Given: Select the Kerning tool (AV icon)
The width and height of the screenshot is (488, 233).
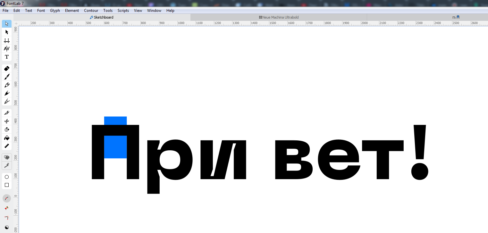Looking at the screenshot, I should (7, 48).
